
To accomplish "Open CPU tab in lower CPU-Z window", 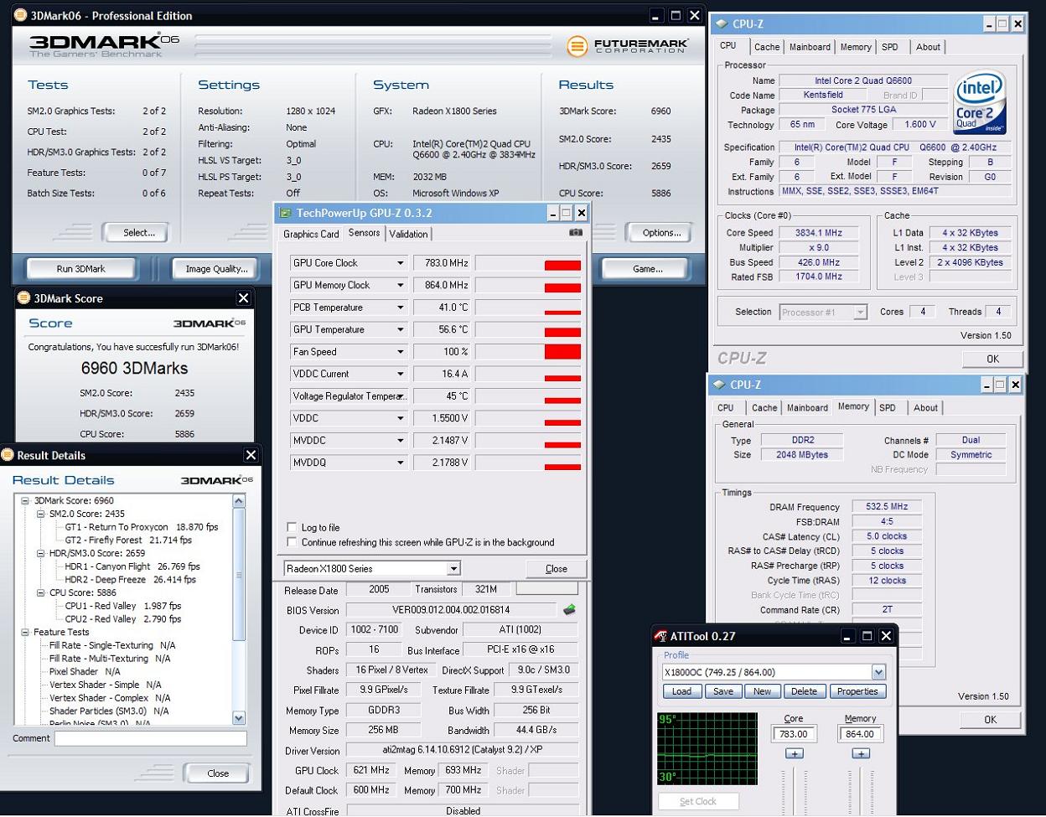I will pyautogui.click(x=726, y=408).
